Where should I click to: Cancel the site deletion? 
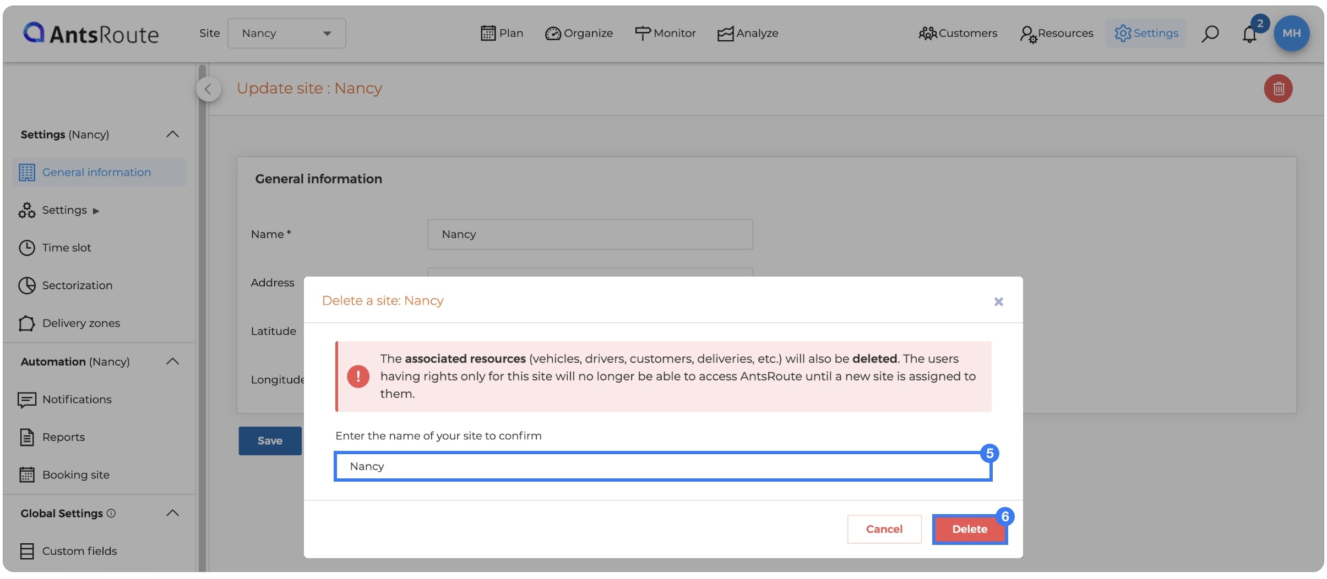[884, 529]
